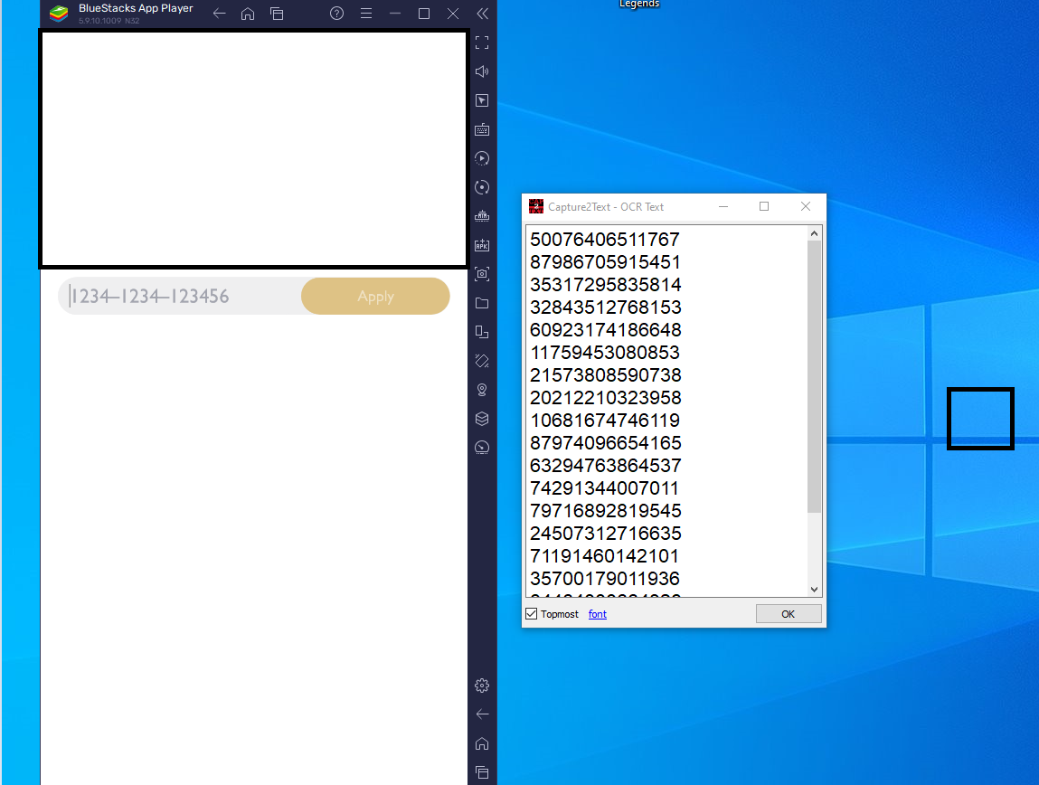Open memory trim icon in sidebar

click(x=482, y=216)
